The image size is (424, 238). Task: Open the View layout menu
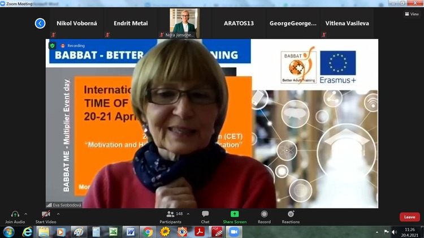(x=412, y=14)
